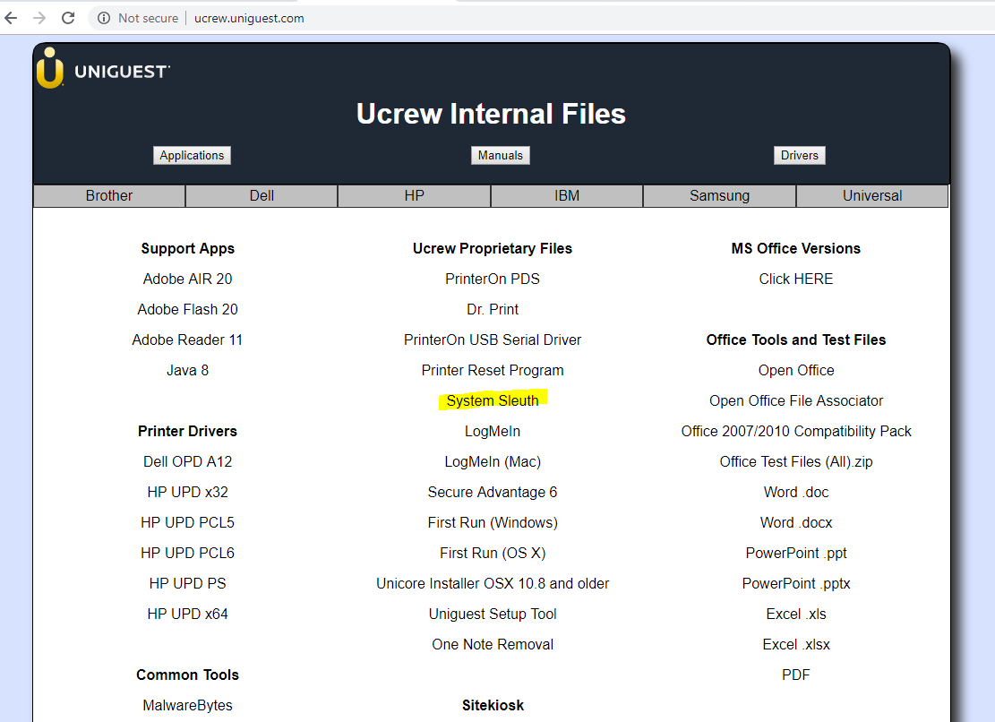
Task: Select the Samsung tab
Action: (x=719, y=196)
